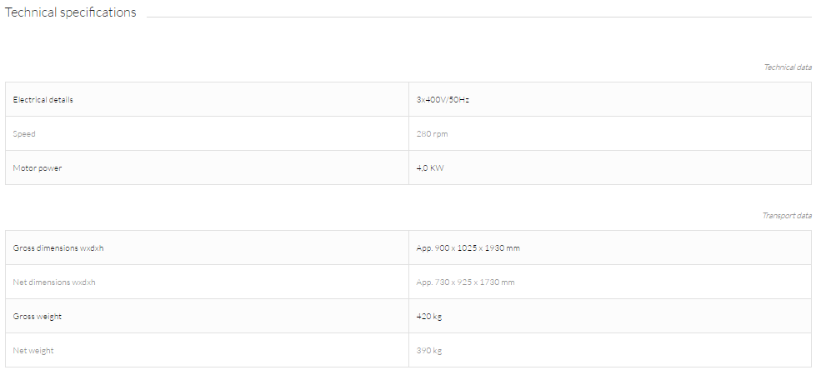Click the Speed table row
816x370 pixels.
click(x=408, y=133)
